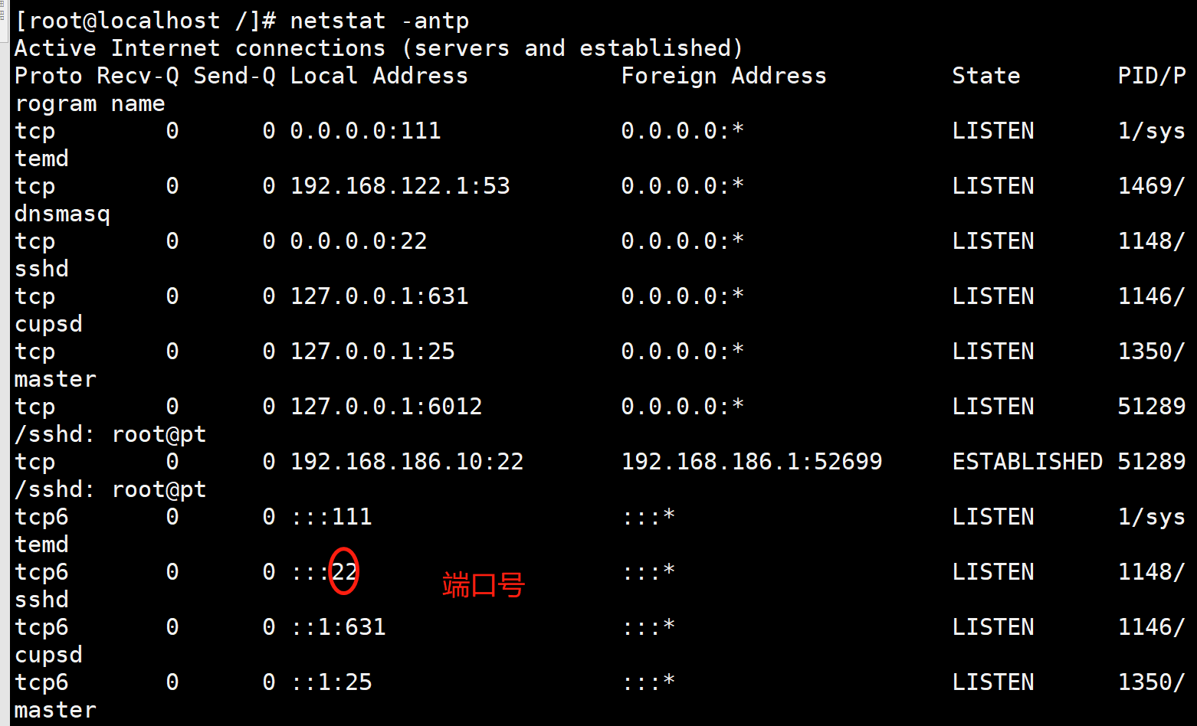
Task: Click the wrapped 'rogram name' header text
Action: pyautogui.click(x=90, y=103)
